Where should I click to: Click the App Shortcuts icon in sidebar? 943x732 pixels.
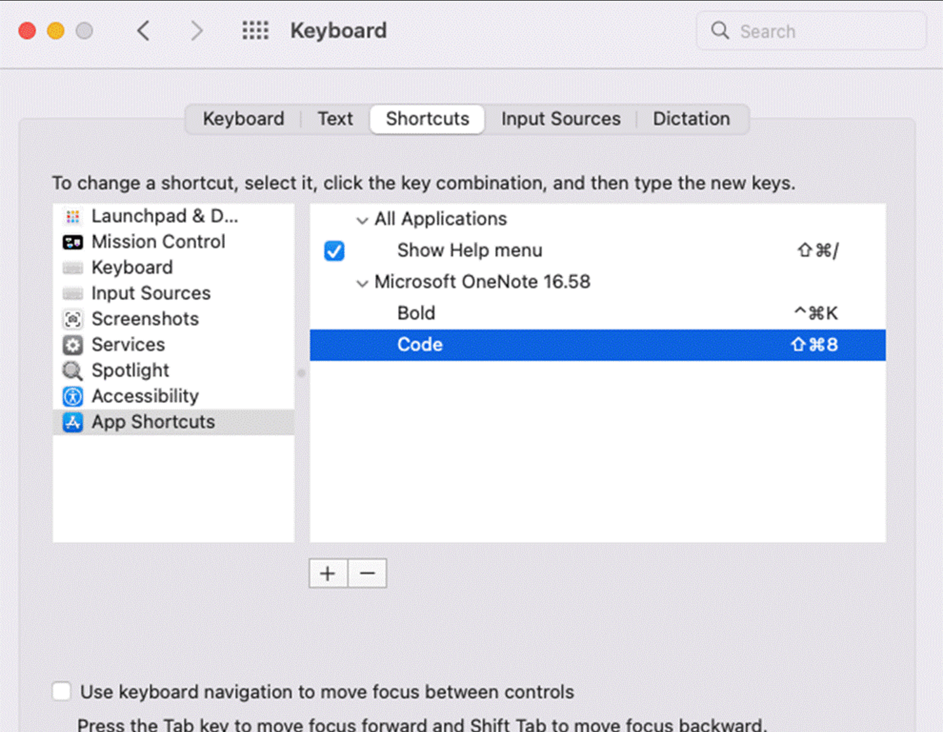[73, 422]
